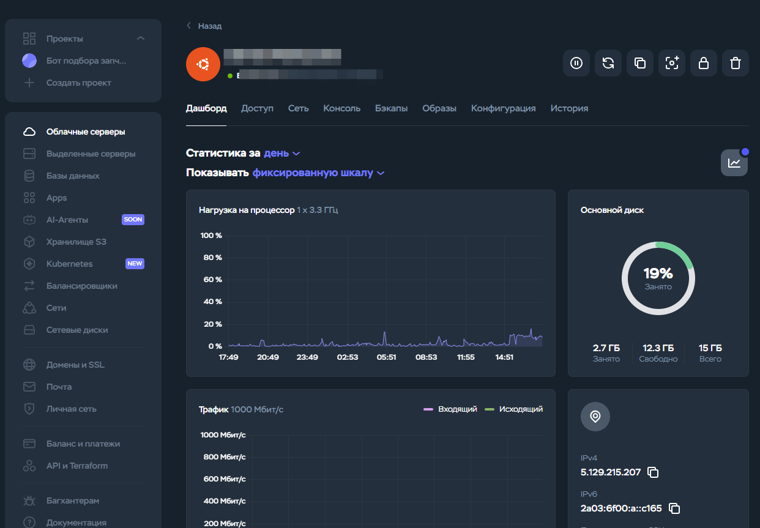Delete server using the trash icon
Viewport: 760px width, 528px height.
coord(736,63)
